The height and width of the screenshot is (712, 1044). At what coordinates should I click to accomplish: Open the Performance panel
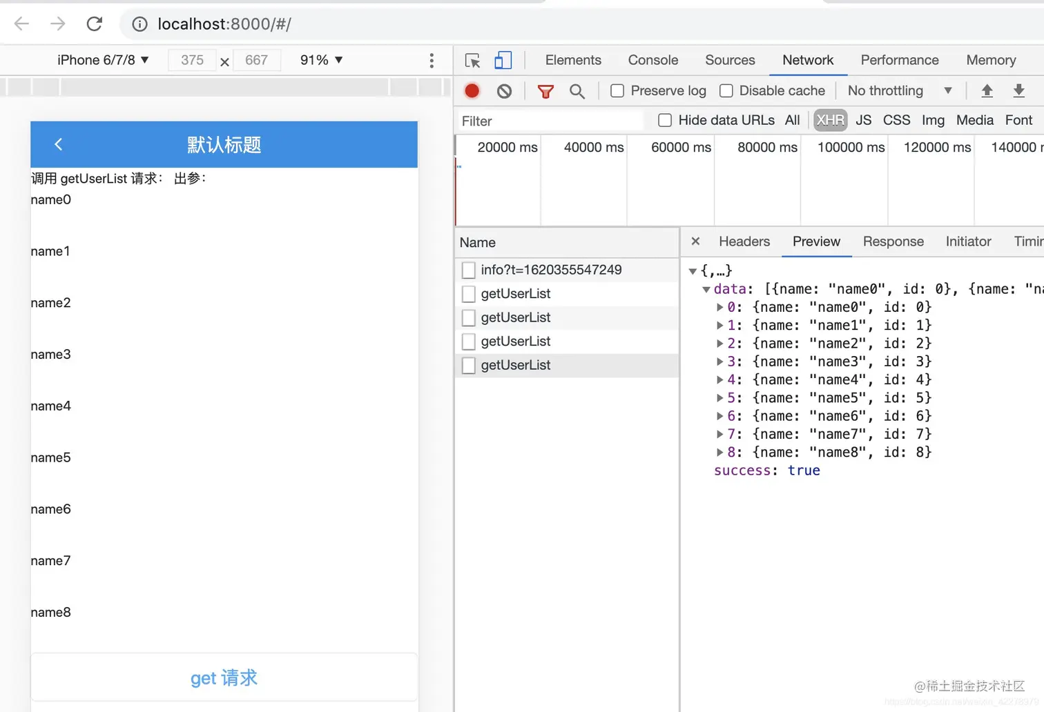[x=900, y=60]
